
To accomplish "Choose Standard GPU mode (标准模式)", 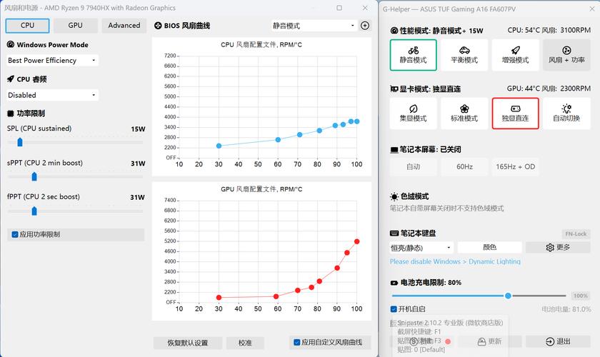I will coord(464,112).
